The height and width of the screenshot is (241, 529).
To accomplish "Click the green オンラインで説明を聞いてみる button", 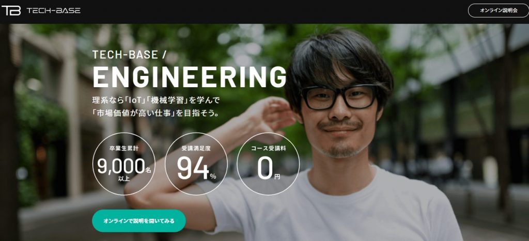I will tap(138, 221).
